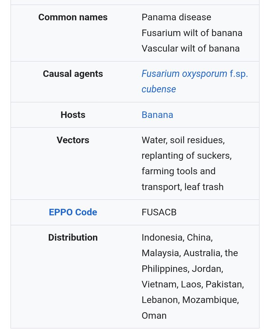Image resolution: width=270 pixels, height=330 pixels.
Task: Click the Distribution row label
Action: [73, 237]
